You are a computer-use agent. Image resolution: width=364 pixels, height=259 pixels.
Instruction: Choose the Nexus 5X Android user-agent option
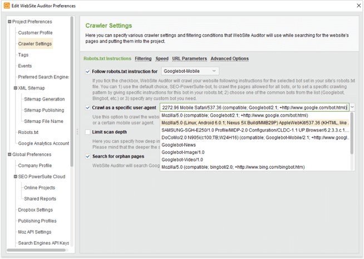tap(255, 123)
